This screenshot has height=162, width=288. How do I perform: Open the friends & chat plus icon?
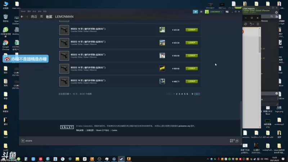(x=237, y=141)
